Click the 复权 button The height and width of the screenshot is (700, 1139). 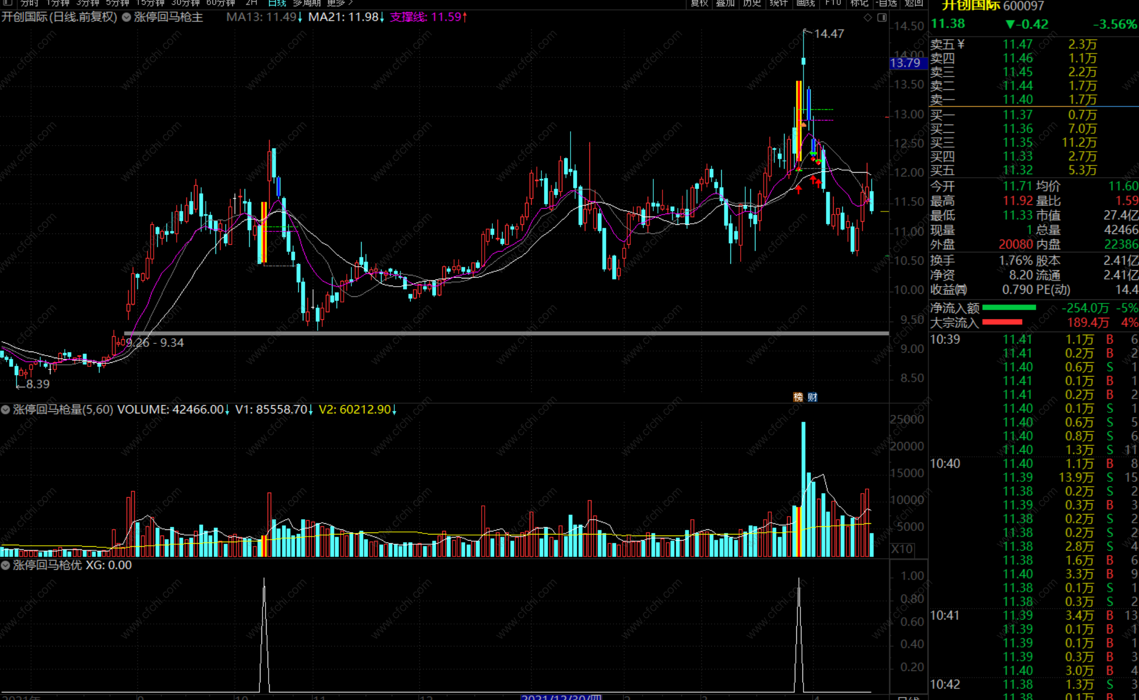(x=699, y=3)
